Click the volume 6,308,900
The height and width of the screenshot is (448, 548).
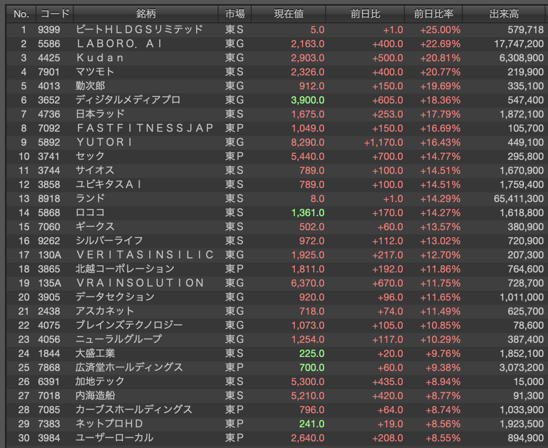point(522,58)
